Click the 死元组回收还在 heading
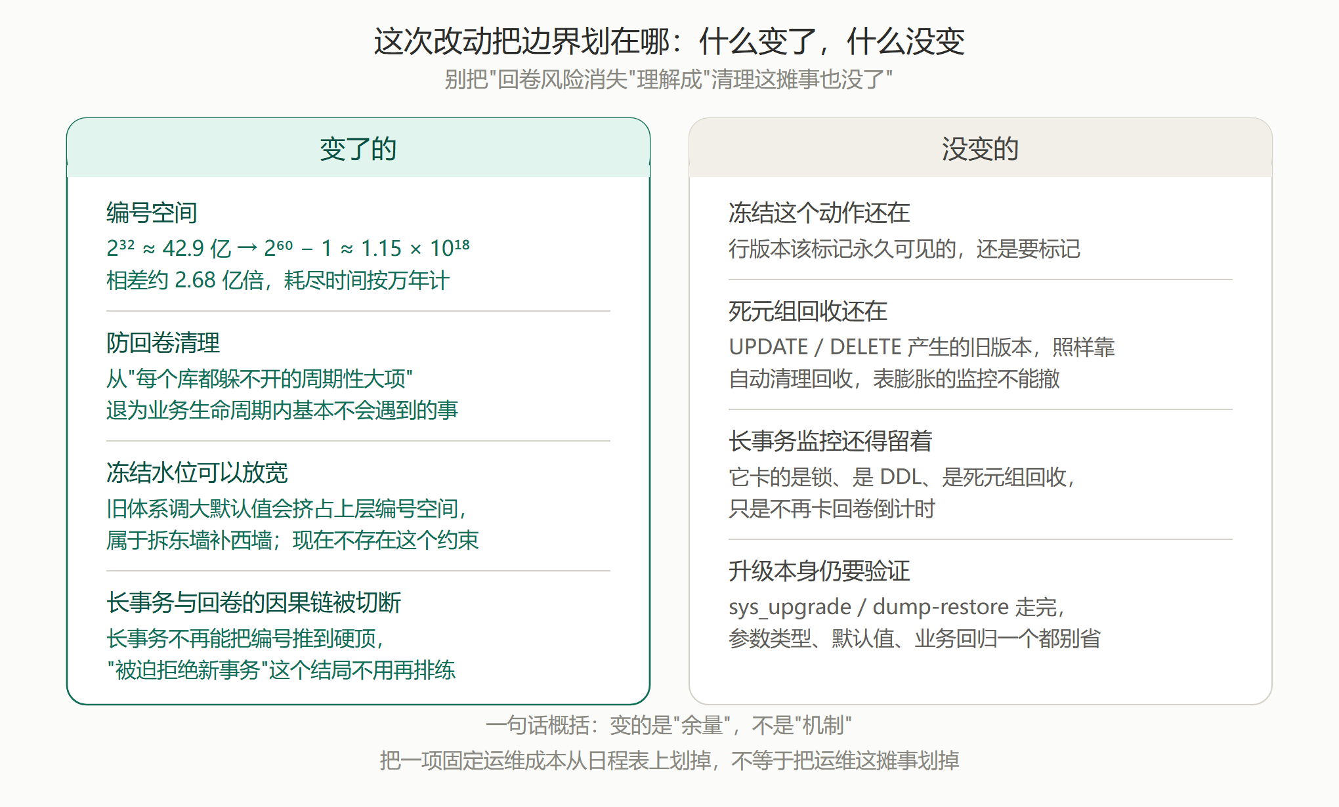Image resolution: width=1339 pixels, height=807 pixels. click(808, 311)
